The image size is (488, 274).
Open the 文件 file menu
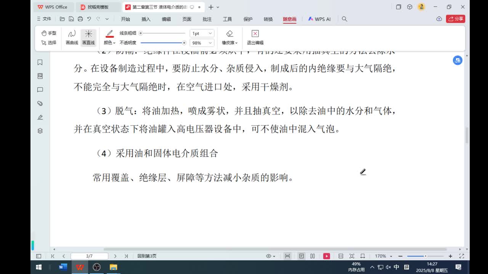pyautogui.click(x=44, y=19)
